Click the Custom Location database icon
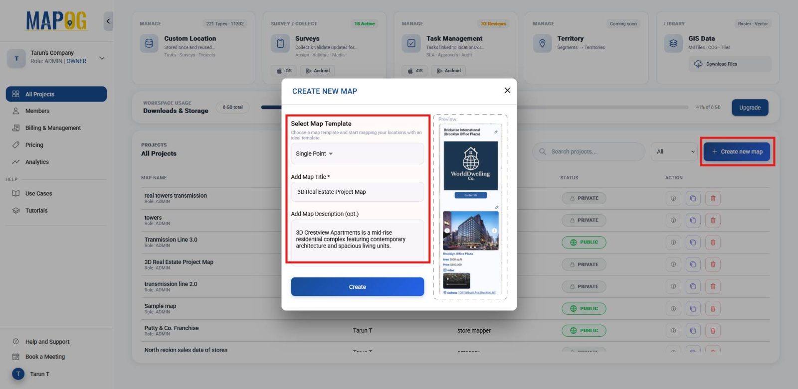Image resolution: width=798 pixels, height=389 pixels. [x=149, y=43]
